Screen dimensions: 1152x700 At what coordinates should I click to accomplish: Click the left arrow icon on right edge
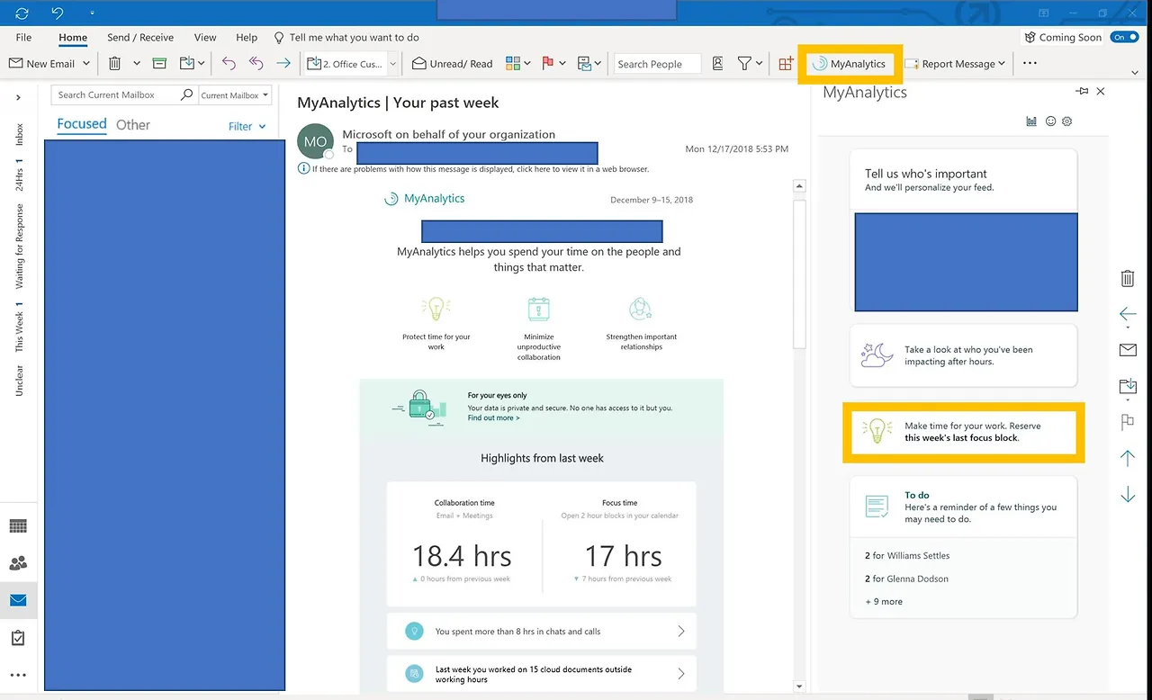coord(1127,314)
